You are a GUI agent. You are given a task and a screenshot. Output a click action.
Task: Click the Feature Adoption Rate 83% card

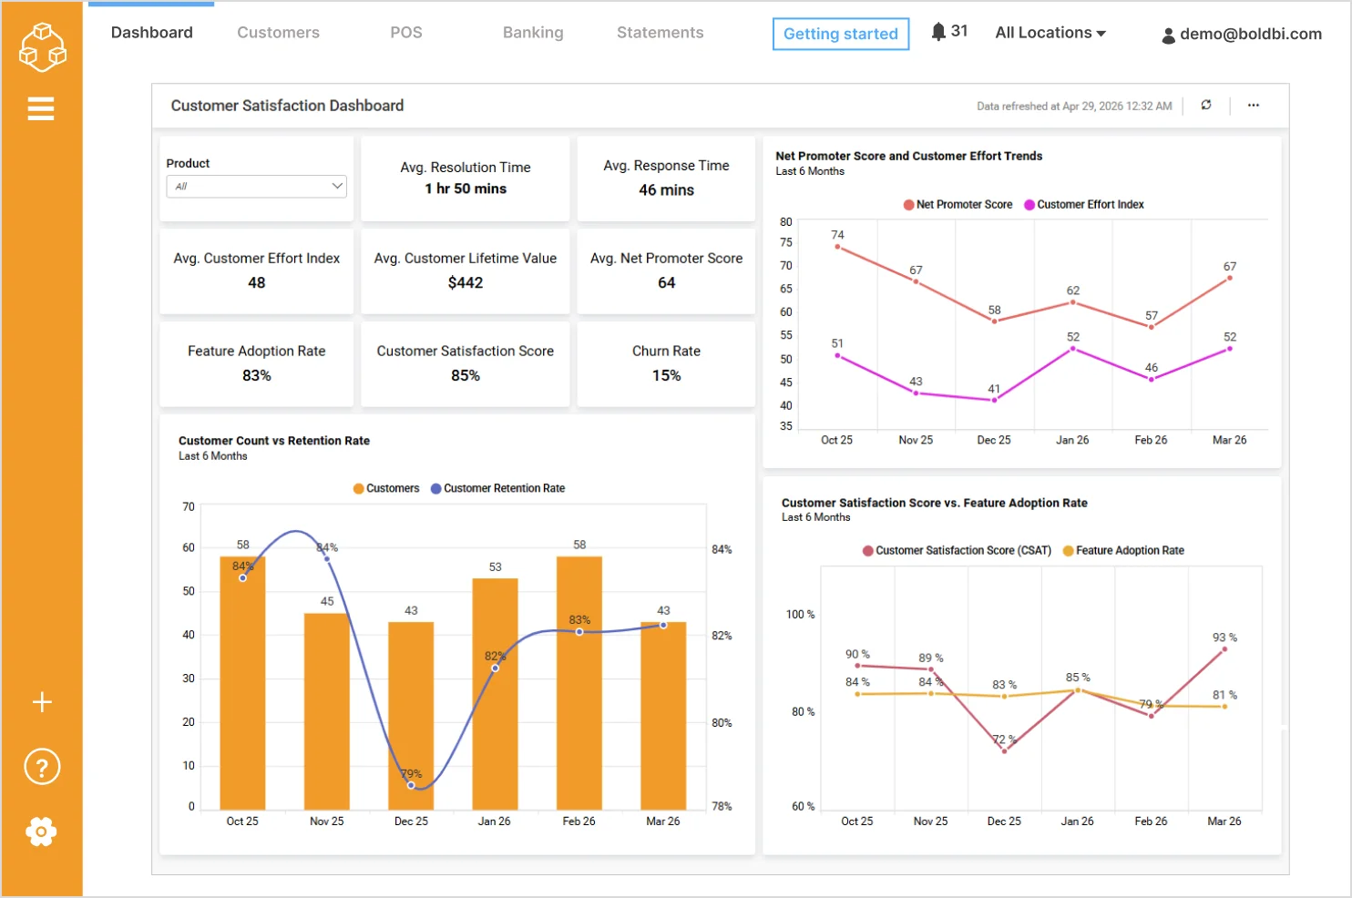click(257, 363)
